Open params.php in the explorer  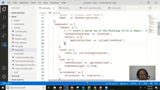[21, 39]
